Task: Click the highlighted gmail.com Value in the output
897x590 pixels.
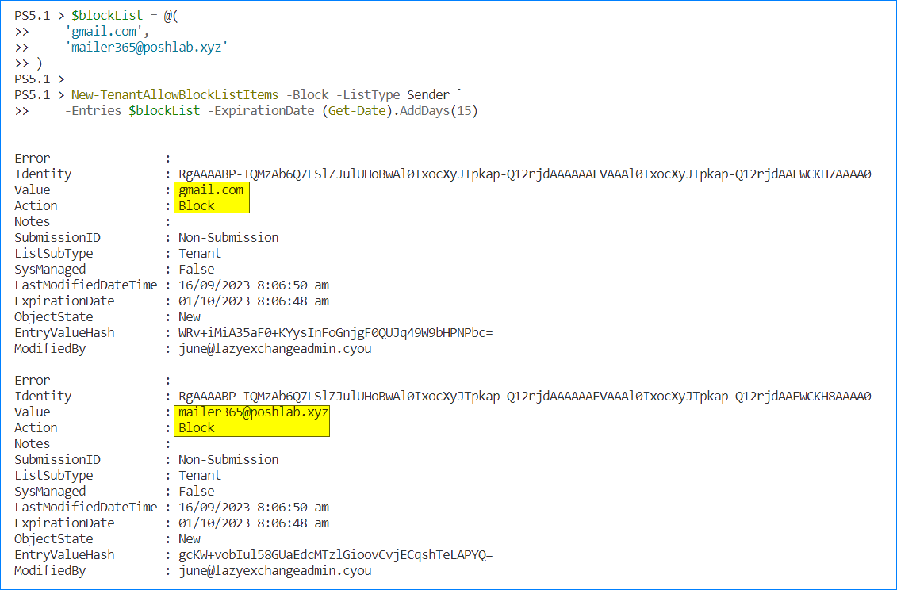Action: coord(211,190)
